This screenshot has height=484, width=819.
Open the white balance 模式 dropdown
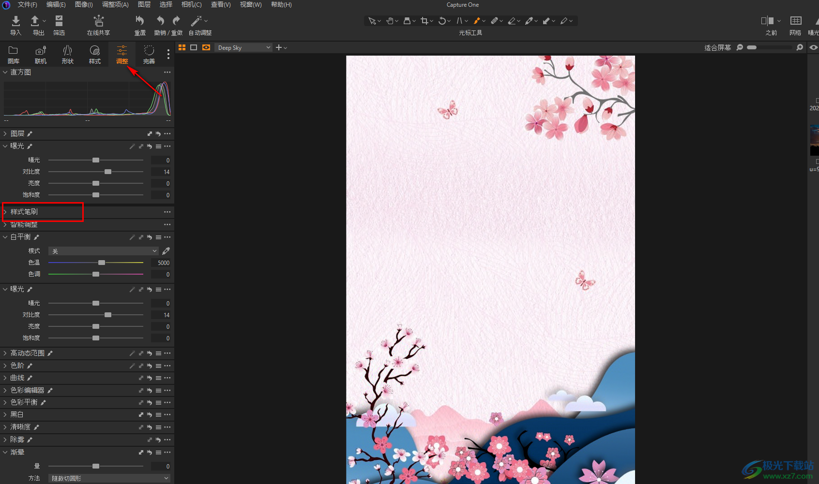[104, 251]
